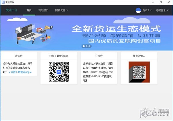Click the blue app logo inside the QR code
Screen dimensions: 173x121
(x=59, y=72)
